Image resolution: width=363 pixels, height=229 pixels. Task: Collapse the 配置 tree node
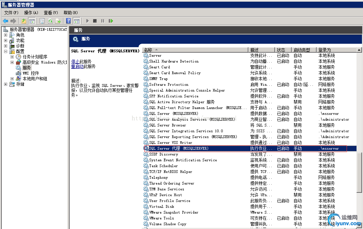[x=5, y=52]
